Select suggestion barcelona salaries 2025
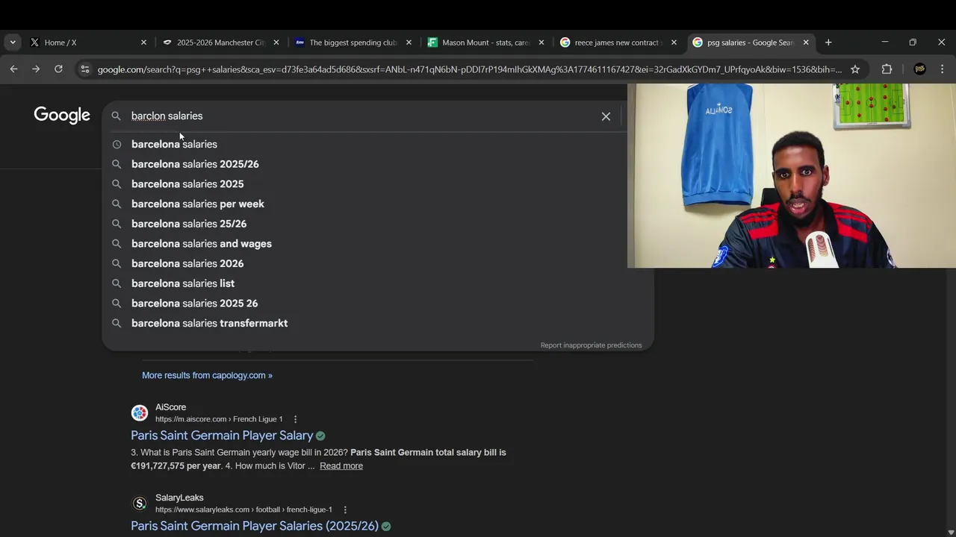The image size is (956, 537). coord(377,184)
